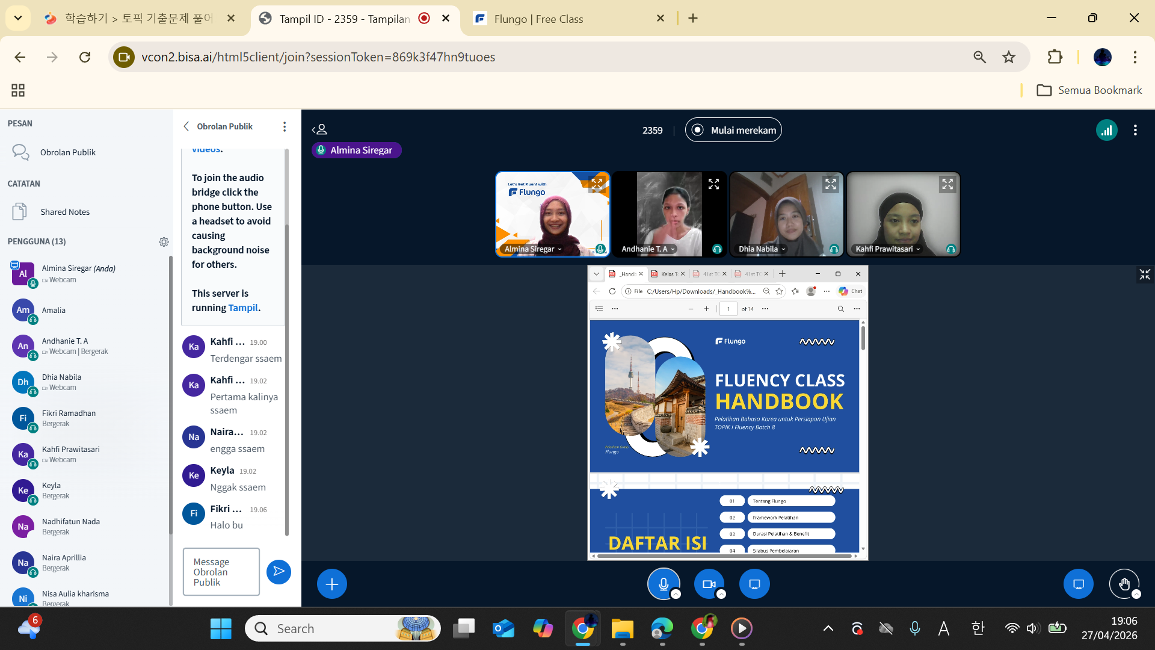Open the user list settings gear
The image size is (1155, 650).
point(164,241)
